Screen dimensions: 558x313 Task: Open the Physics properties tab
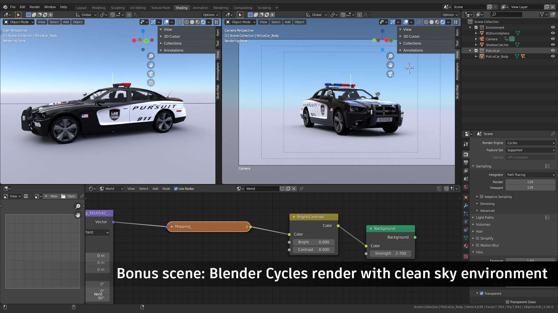click(x=466, y=222)
